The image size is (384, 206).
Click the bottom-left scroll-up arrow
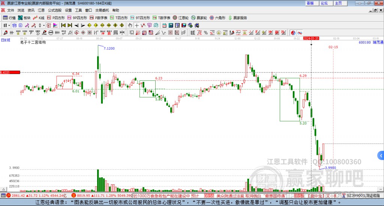pyautogui.click(x=3, y=189)
